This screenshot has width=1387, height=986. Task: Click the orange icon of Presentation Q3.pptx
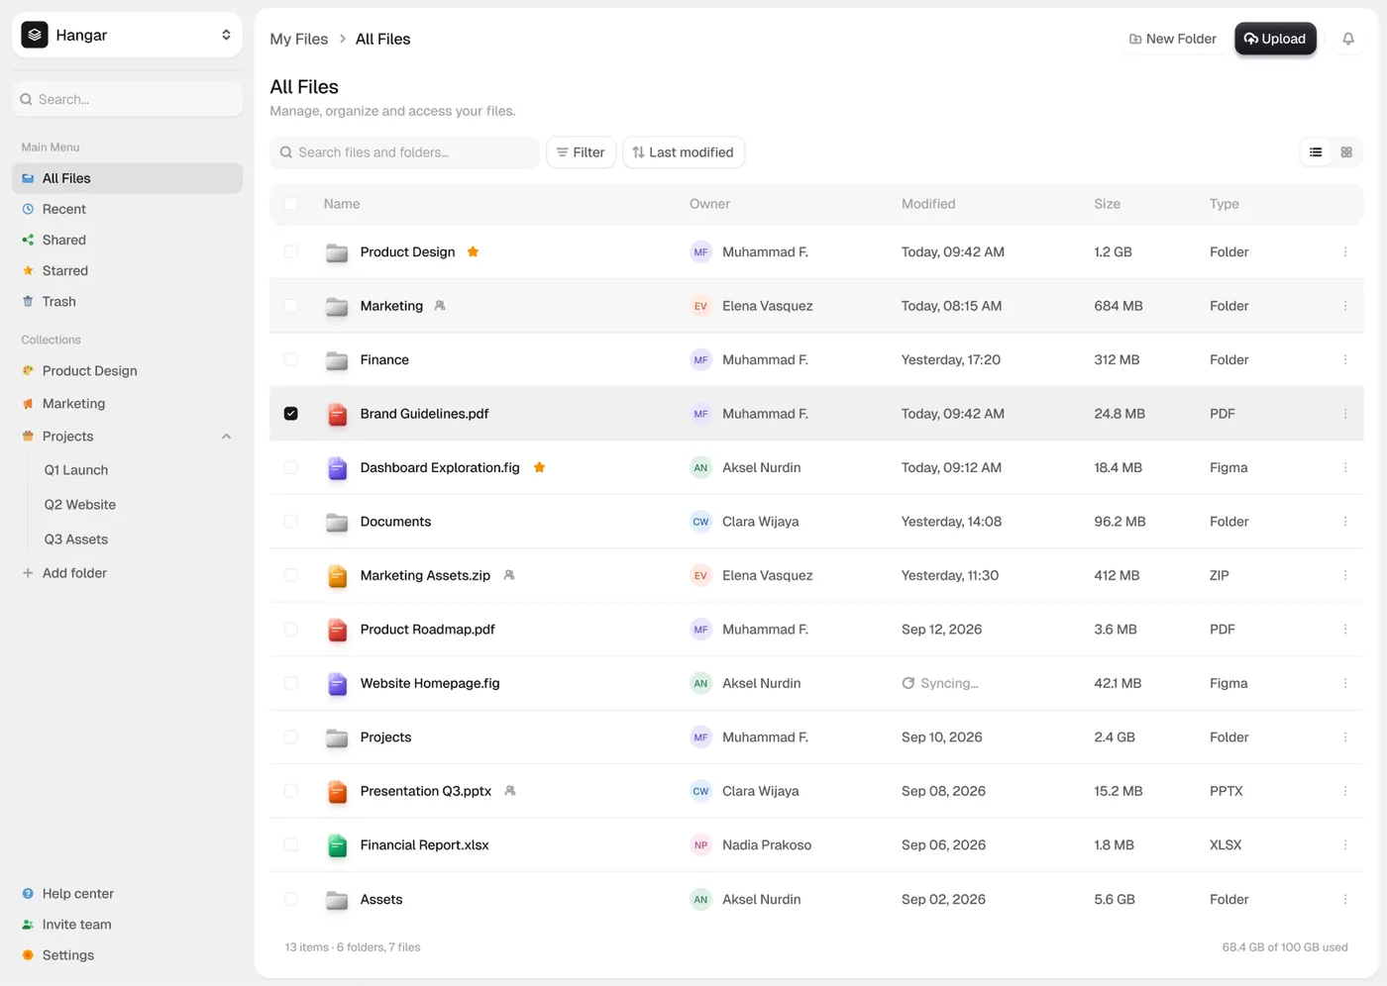click(337, 791)
